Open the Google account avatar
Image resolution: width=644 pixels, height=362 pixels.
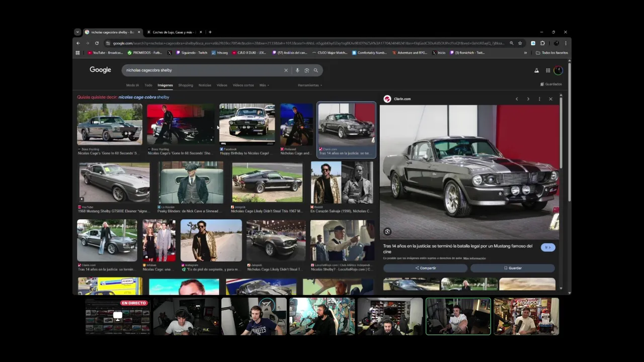pos(558,70)
